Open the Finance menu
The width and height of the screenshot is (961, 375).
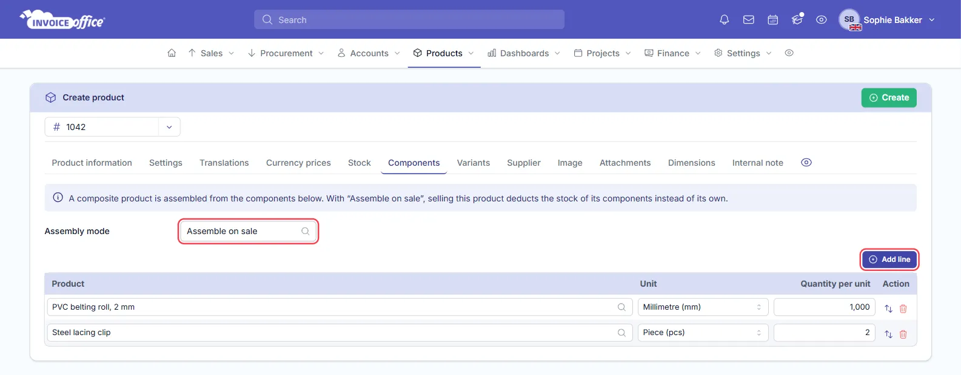(x=673, y=53)
